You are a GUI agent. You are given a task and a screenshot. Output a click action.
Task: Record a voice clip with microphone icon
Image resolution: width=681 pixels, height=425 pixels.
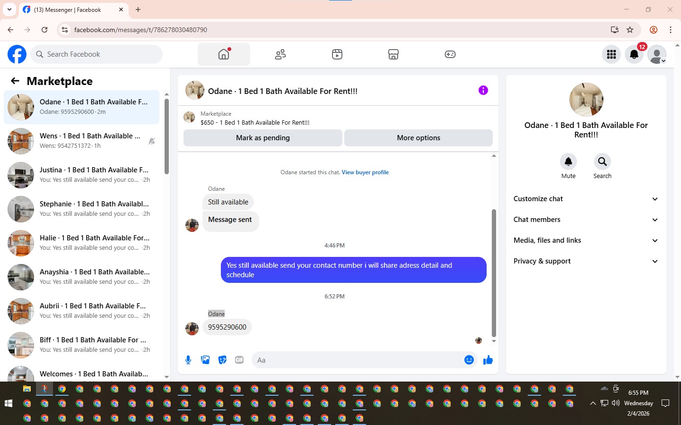pyautogui.click(x=188, y=360)
